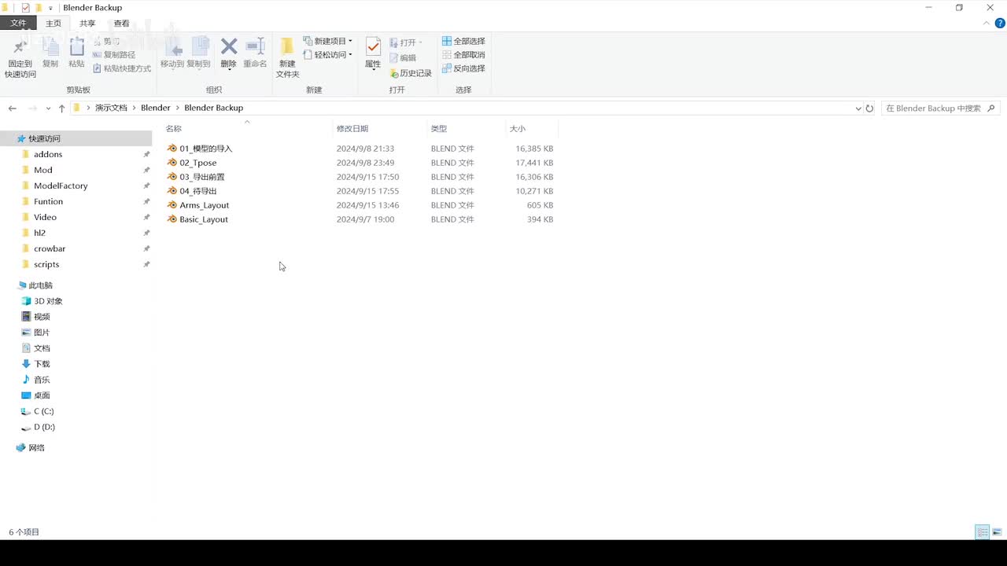Click the red X 删除 delete icon
The width and height of the screenshot is (1007, 566).
pos(228,47)
